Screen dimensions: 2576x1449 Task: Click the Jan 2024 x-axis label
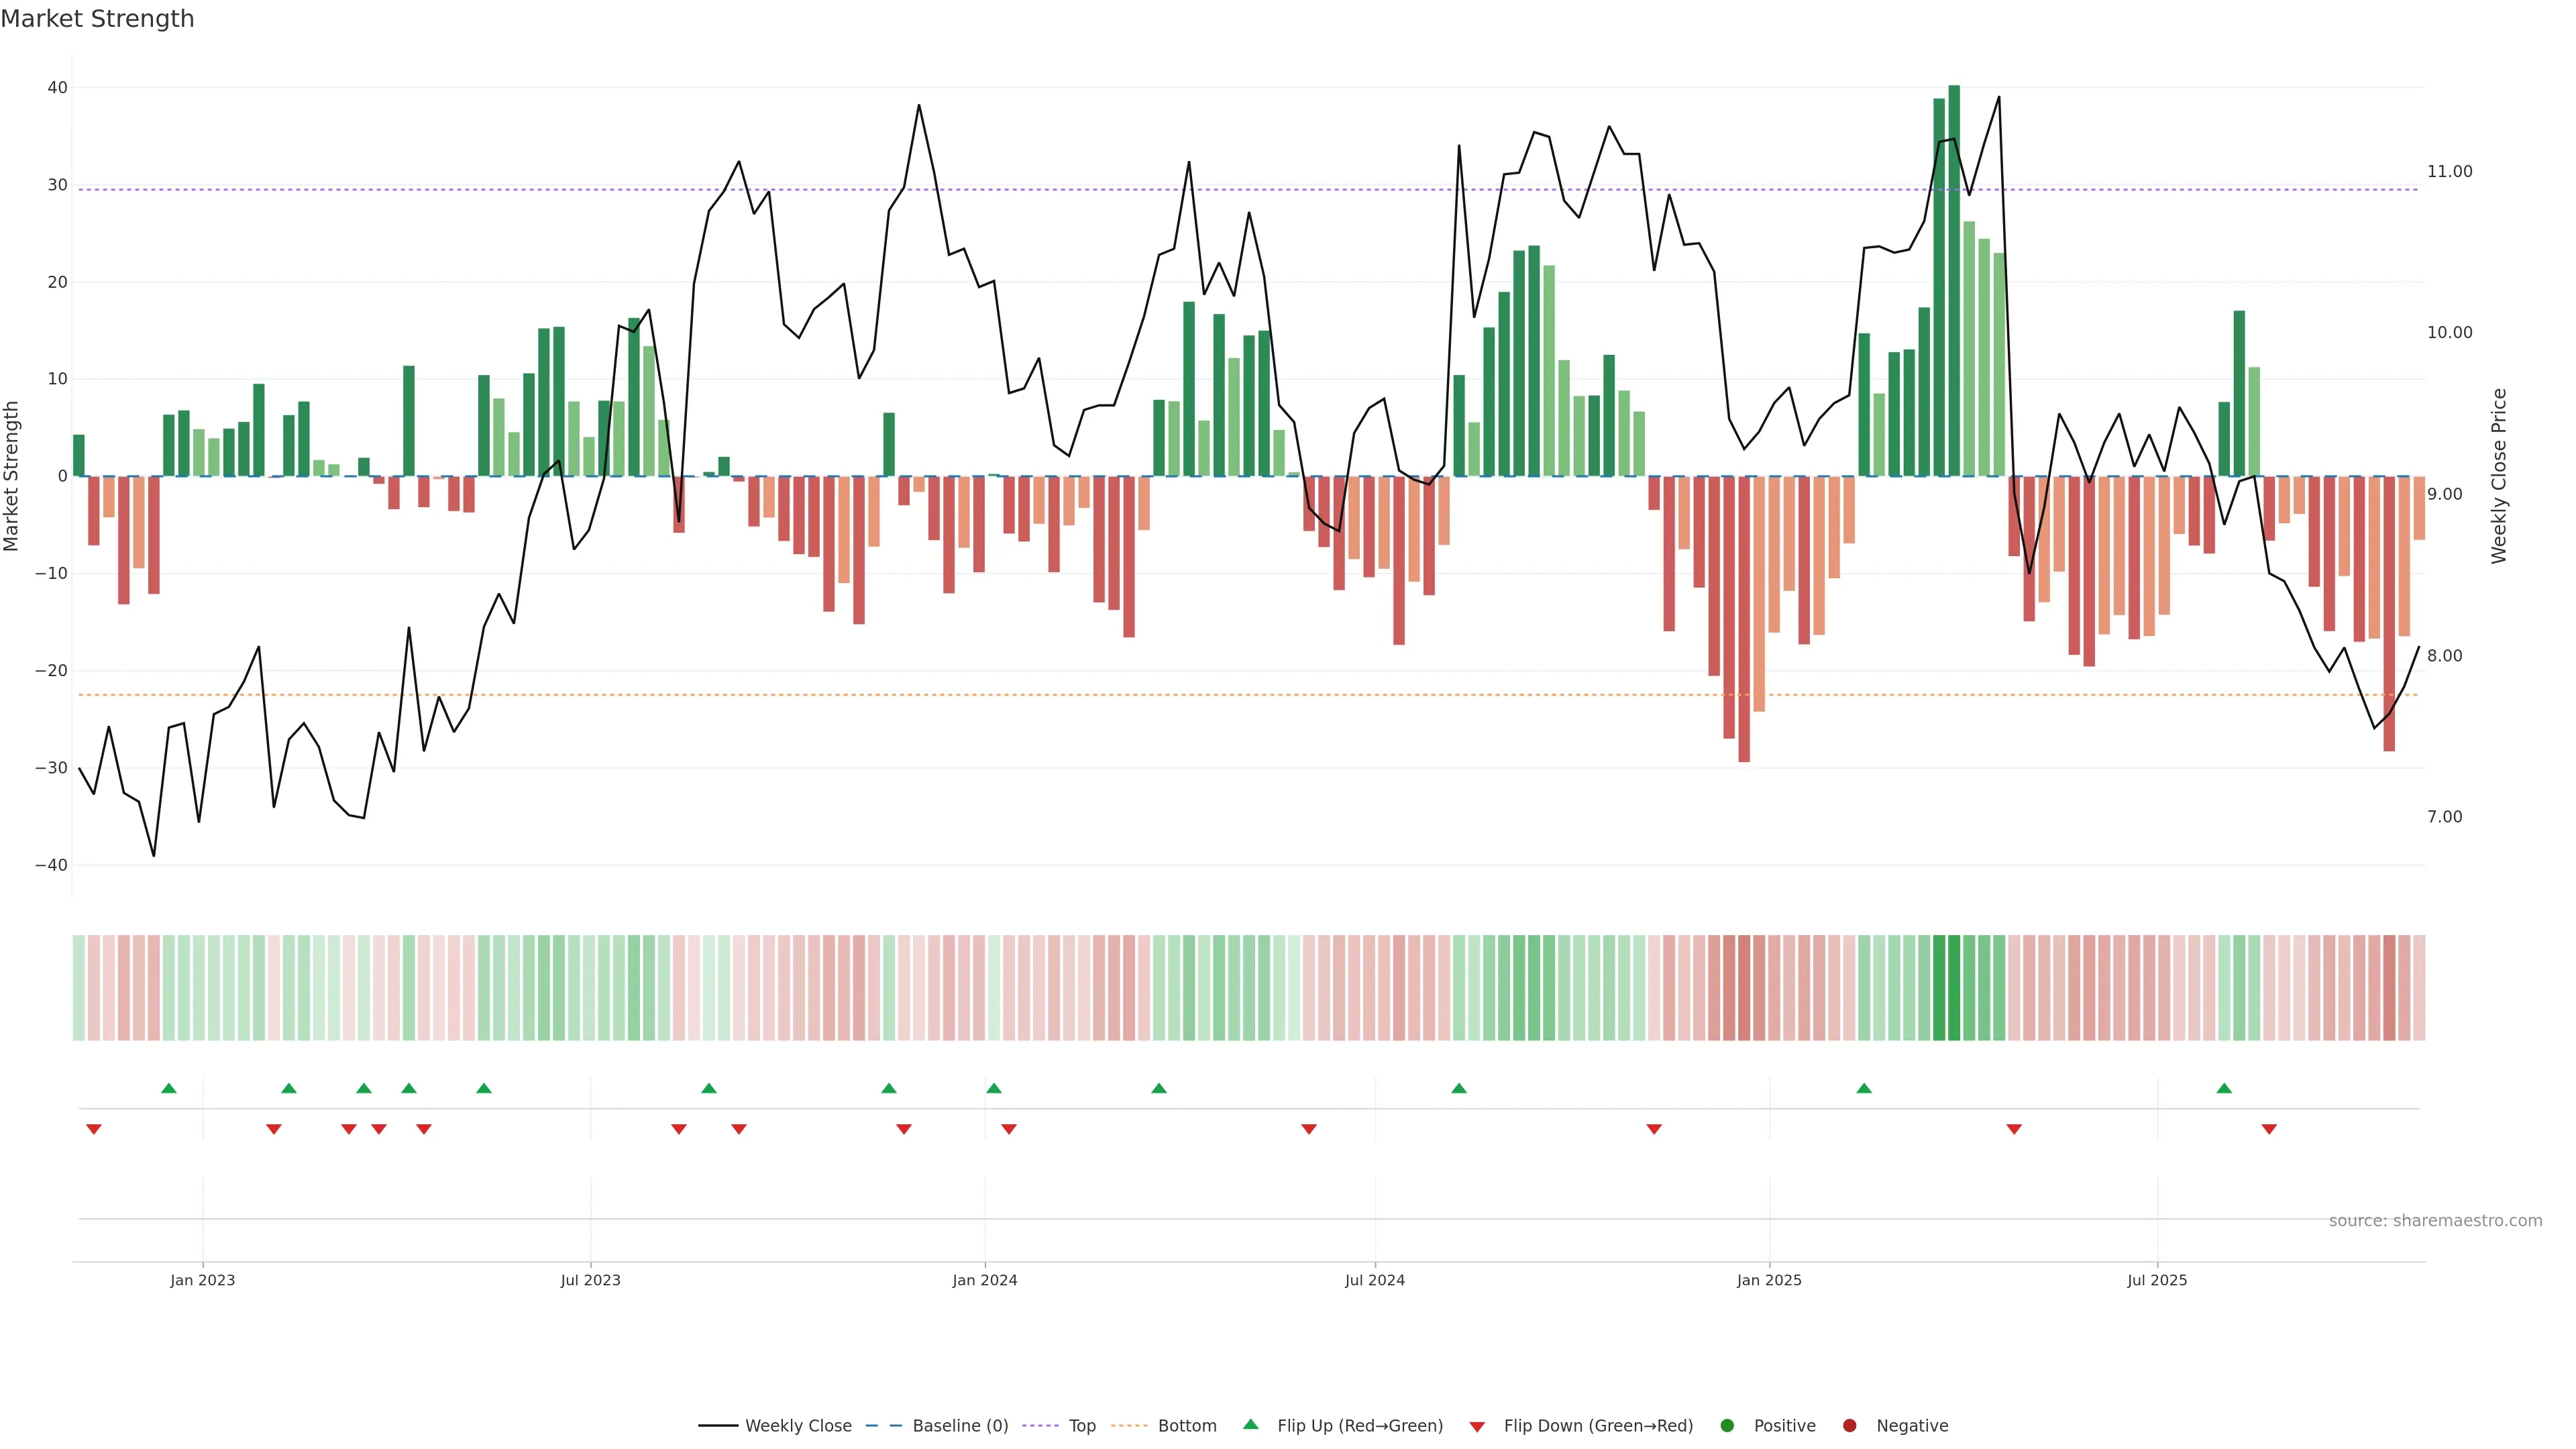pyautogui.click(x=984, y=1280)
